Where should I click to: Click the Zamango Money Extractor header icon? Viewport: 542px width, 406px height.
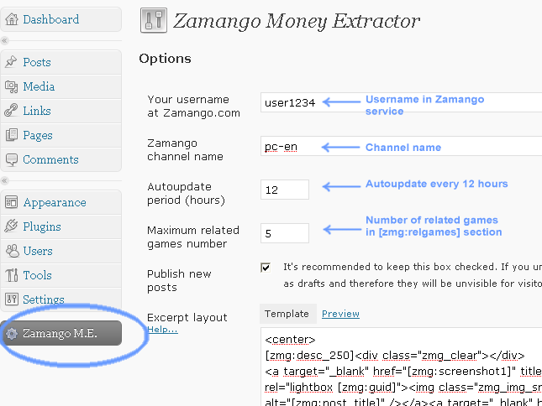[154, 20]
